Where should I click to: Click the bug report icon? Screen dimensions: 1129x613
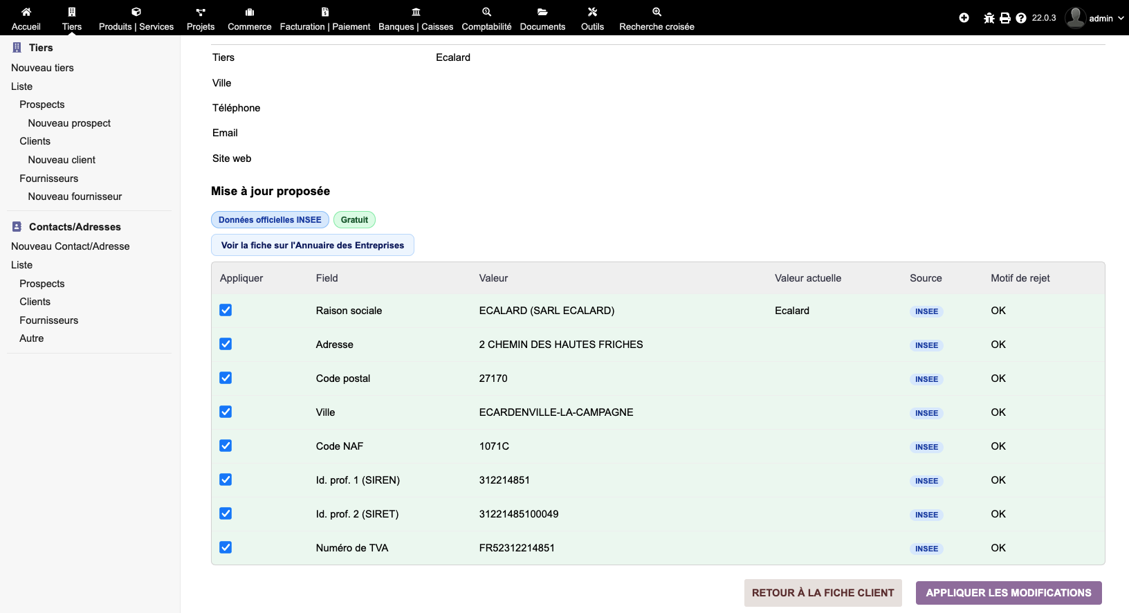click(989, 18)
